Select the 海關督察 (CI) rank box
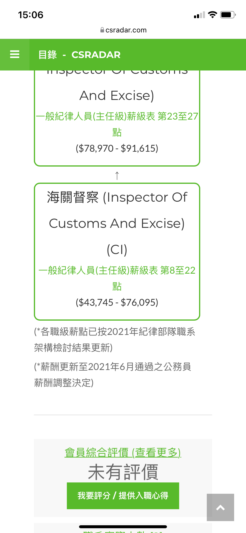Viewport: 246px width, 533px height. click(x=117, y=252)
